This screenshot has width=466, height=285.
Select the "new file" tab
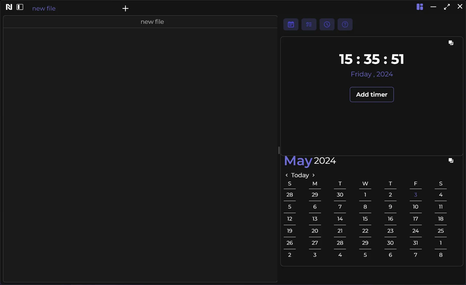point(44,8)
